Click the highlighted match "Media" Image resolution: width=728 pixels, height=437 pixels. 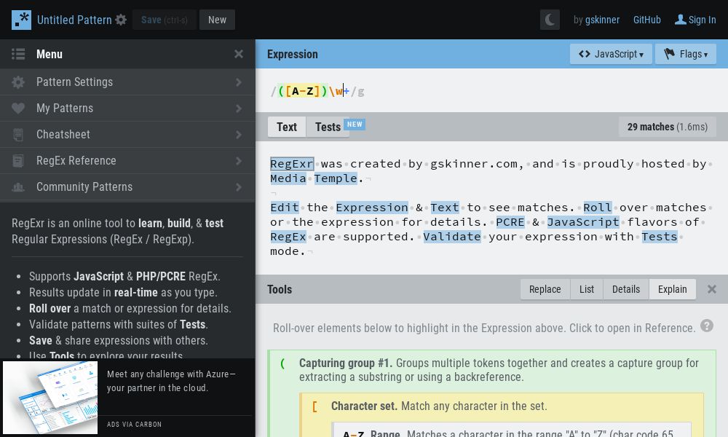[288, 178]
